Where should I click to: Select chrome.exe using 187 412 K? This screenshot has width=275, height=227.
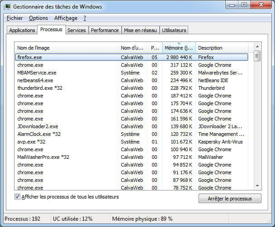(132, 96)
